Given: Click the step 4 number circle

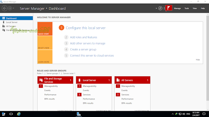Looking at the screenshot, I should (66, 49).
